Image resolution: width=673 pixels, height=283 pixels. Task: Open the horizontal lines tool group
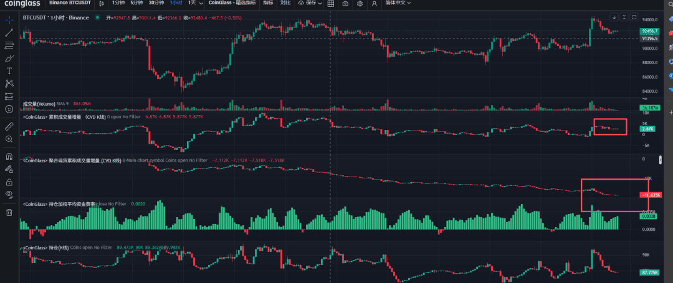[9, 45]
